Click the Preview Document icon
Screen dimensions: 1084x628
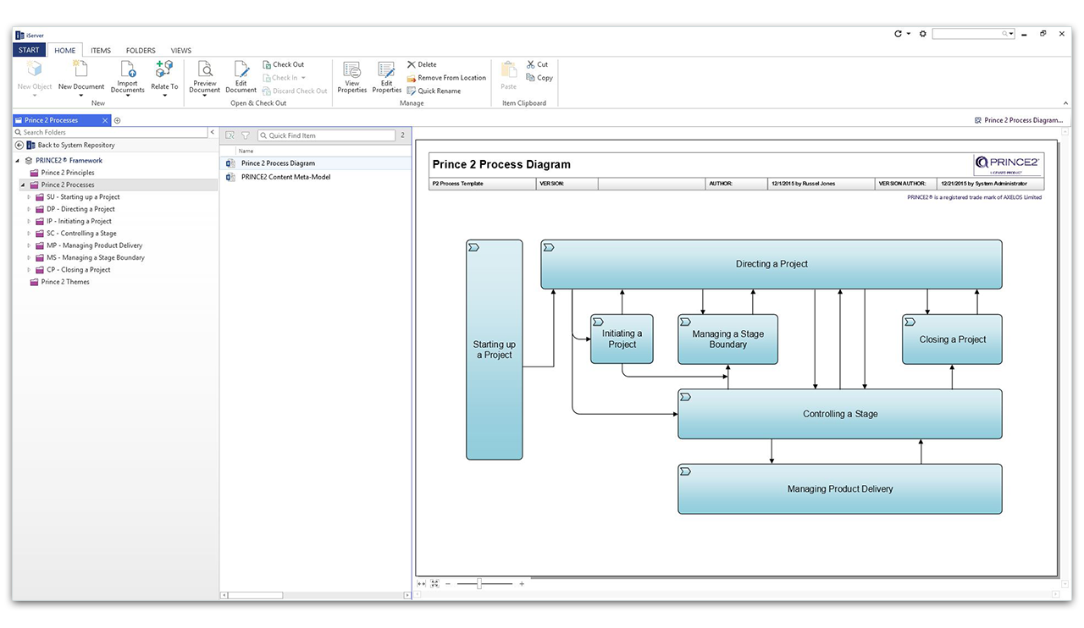(x=205, y=70)
